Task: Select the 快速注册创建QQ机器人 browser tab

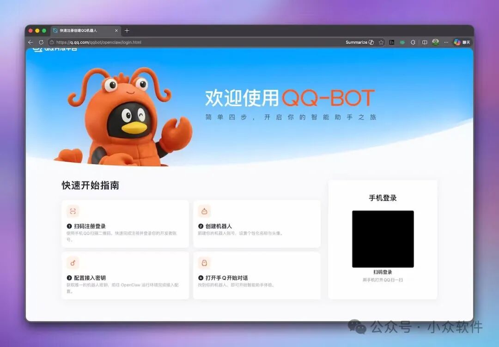Action: [x=79, y=30]
